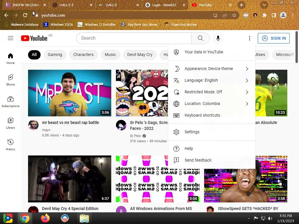Select the All filter chip
The height and width of the screenshot is (224, 299).
coord(34,55)
